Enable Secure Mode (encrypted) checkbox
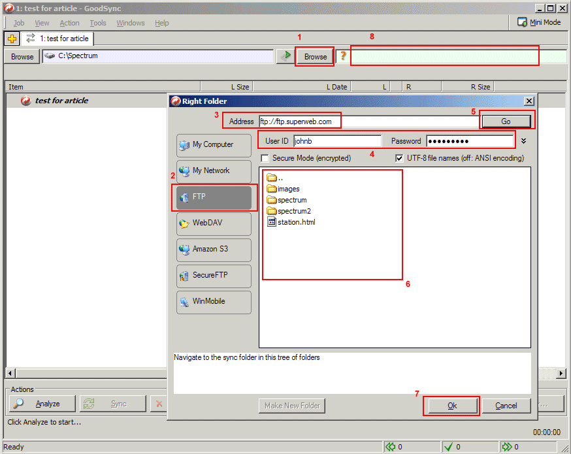 265,158
